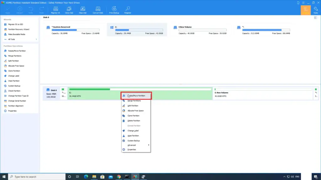Click E: New Volume block in disk map
321x180 pixels.
[x=263, y=93]
